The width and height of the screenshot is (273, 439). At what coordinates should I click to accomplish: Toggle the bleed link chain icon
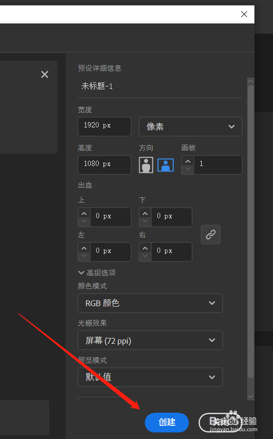click(x=210, y=234)
